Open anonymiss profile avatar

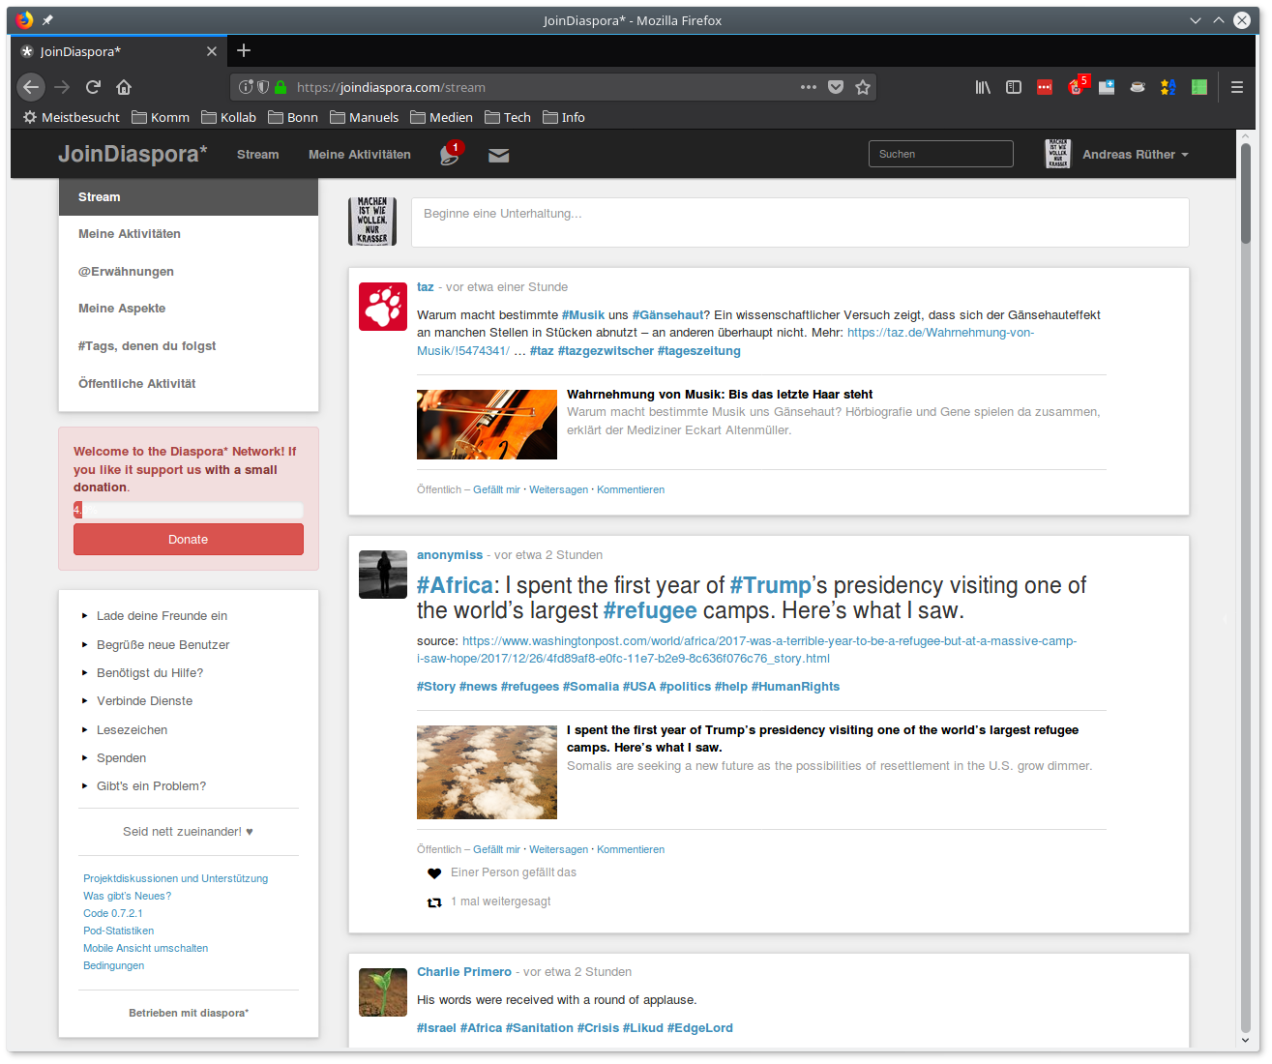coord(383,575)
